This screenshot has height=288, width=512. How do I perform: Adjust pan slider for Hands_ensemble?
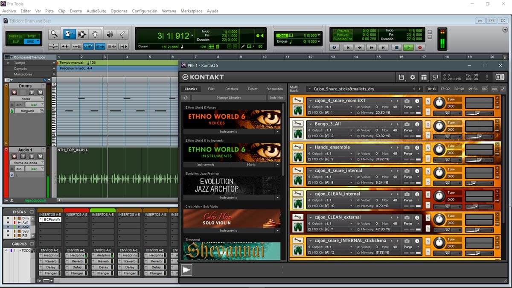pyautogui.click(x=448, y=160)
